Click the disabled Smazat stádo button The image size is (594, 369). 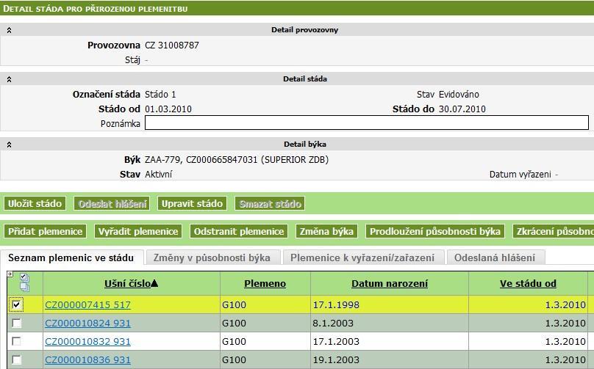point(270,203)
